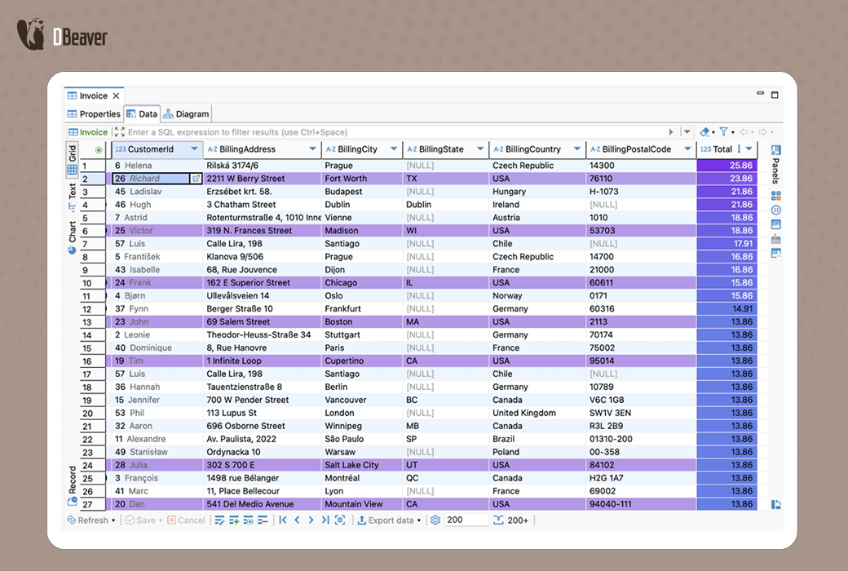Click the Refresh button
The image size is (848, 571).
click(91, 520)
